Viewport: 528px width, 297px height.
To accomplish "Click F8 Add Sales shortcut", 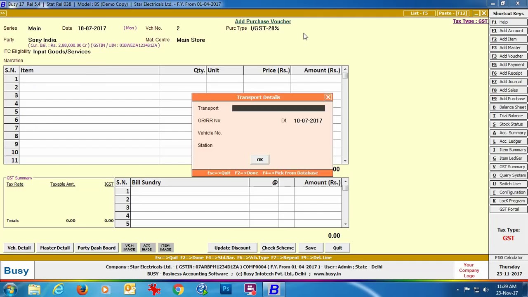I will (508, 90).
